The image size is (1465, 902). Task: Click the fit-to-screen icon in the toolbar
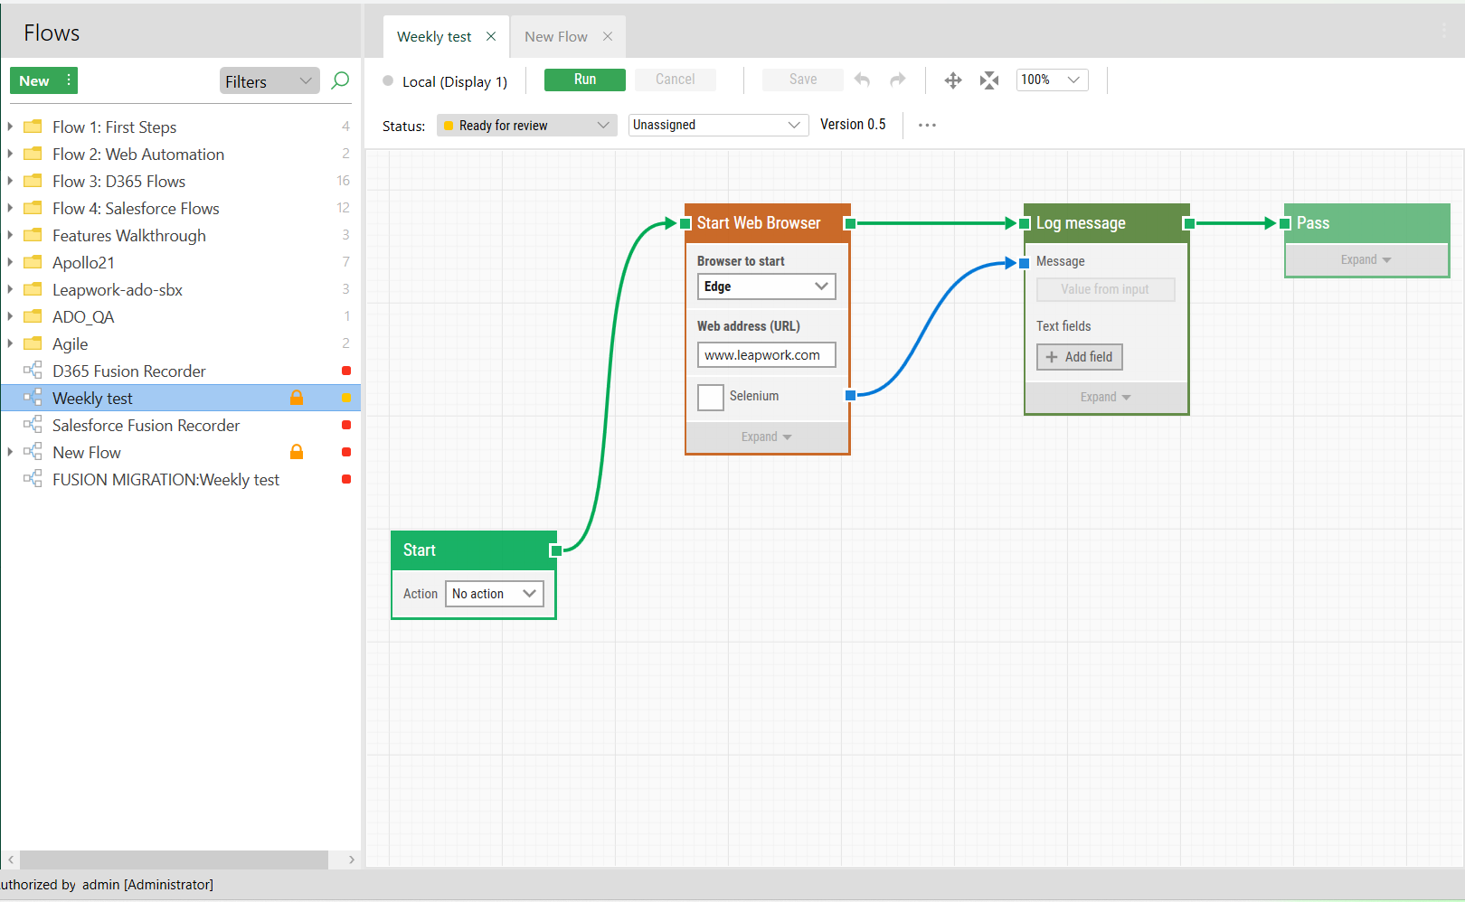tap(988, 80)
